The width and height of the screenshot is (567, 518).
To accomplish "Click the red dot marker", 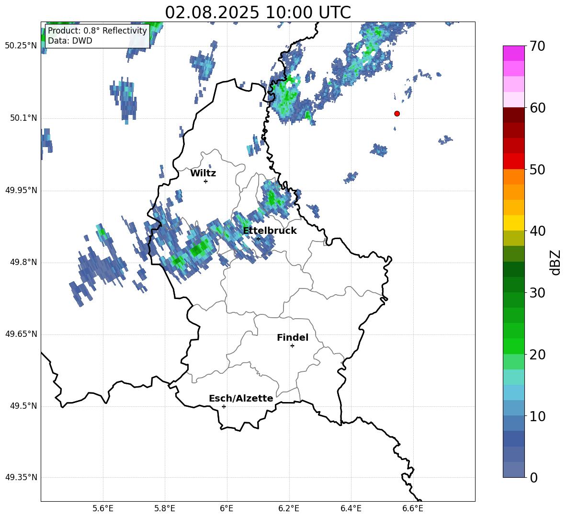I will click(x=397, y=114).
